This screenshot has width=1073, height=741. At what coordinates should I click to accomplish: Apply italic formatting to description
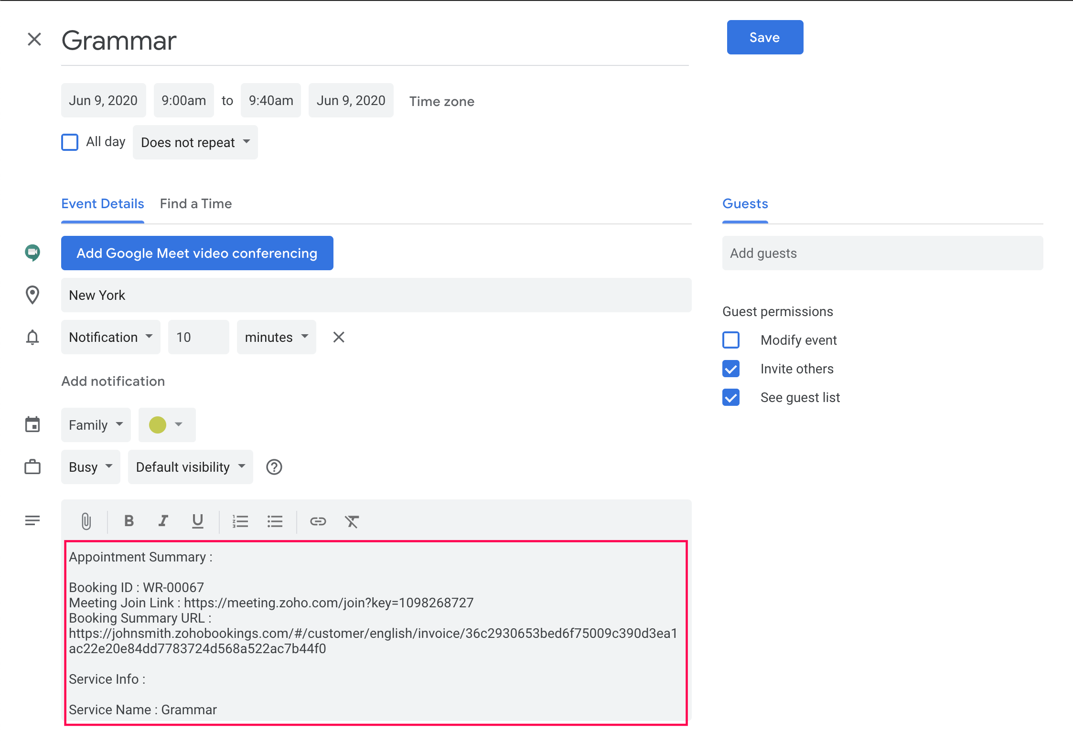pyautogui.click(x=163, y=521)
